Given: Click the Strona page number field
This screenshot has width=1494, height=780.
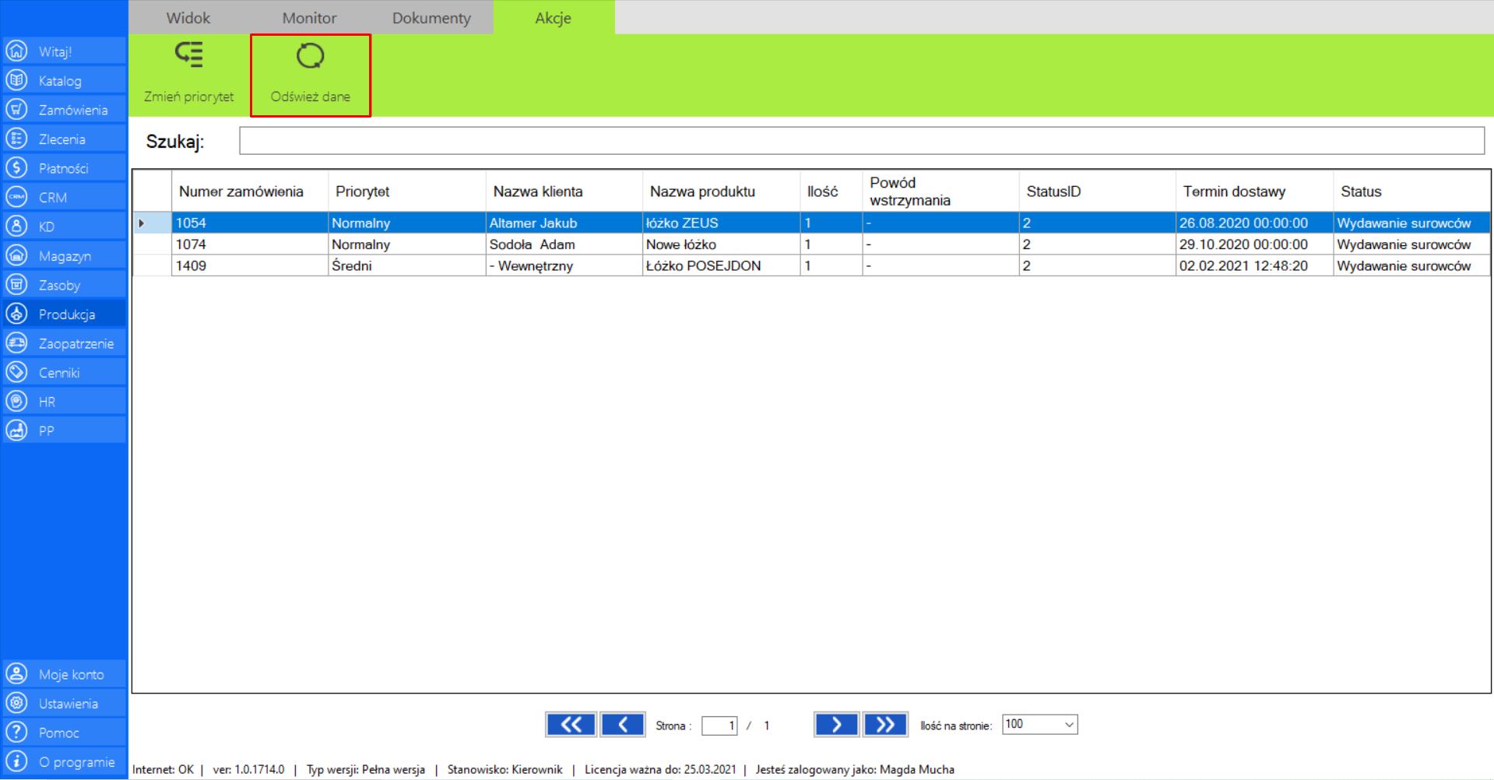Looking at the screenshot, I should click(x=719, y=726).
